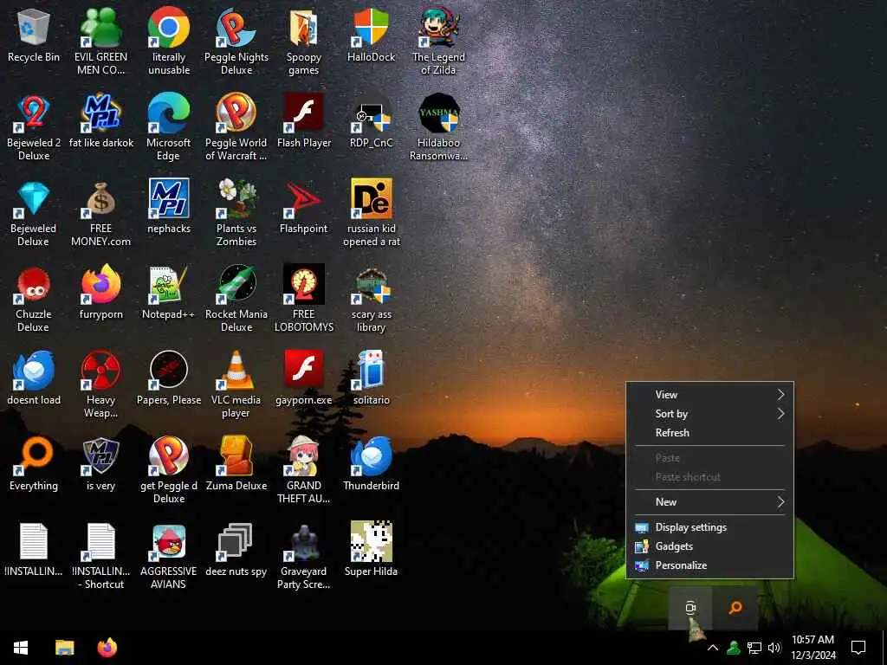Select the !INSTALLIN... - Shortcut file

tap(100, 557)
